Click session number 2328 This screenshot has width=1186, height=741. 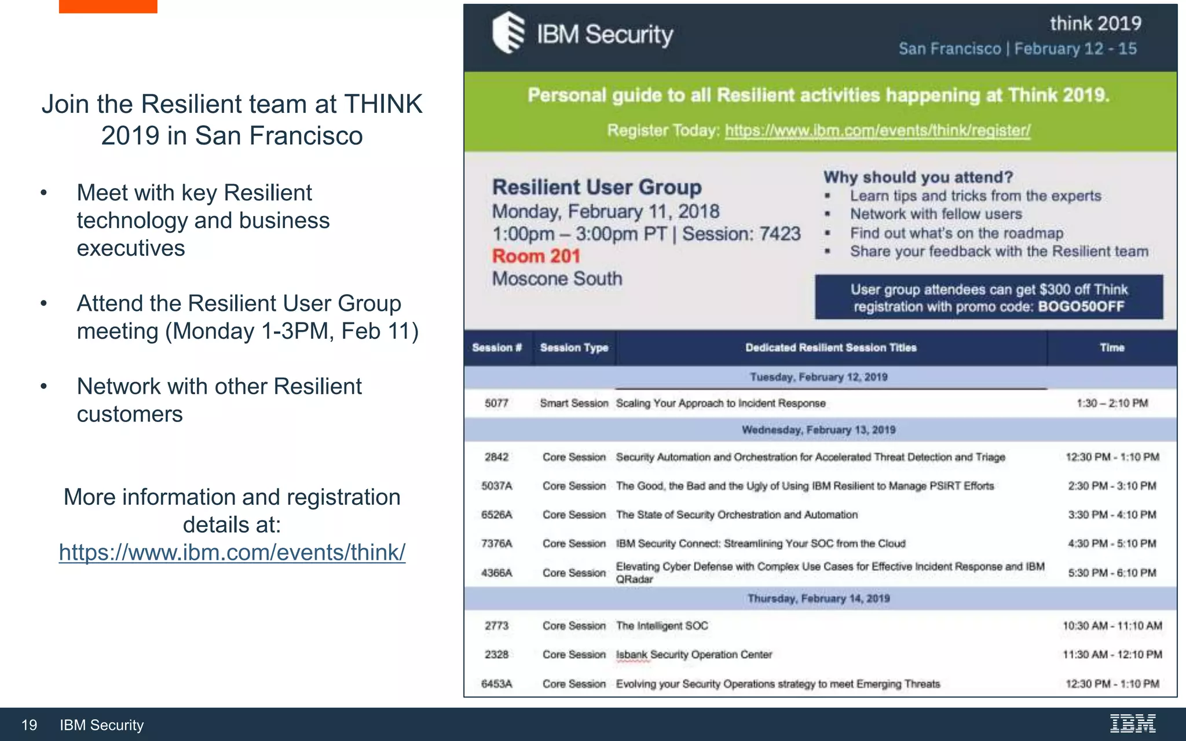click(497, 655)
